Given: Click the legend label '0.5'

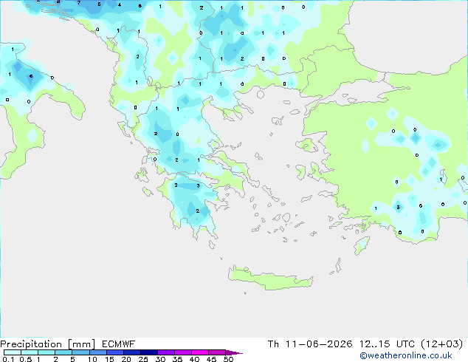Looking at the screenshot, I should click(x=25, y=359).
